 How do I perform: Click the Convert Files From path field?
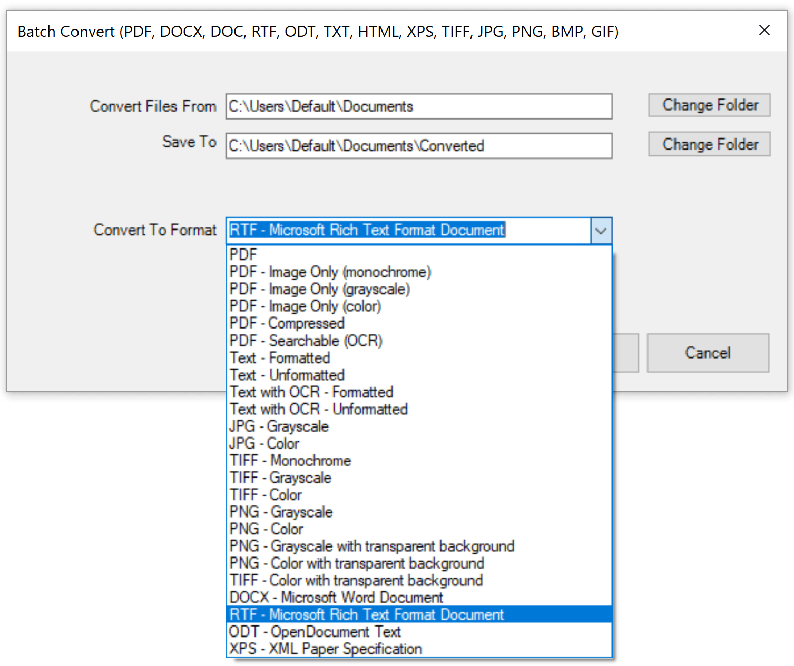pyautogui.click(x=418, y=106)
